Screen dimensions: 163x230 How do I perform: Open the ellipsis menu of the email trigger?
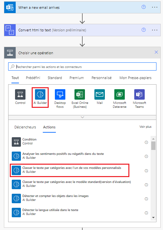(x=155, y=7)
